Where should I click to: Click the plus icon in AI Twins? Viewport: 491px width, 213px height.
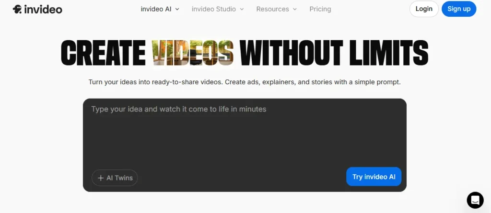click(x=101, y=178)
